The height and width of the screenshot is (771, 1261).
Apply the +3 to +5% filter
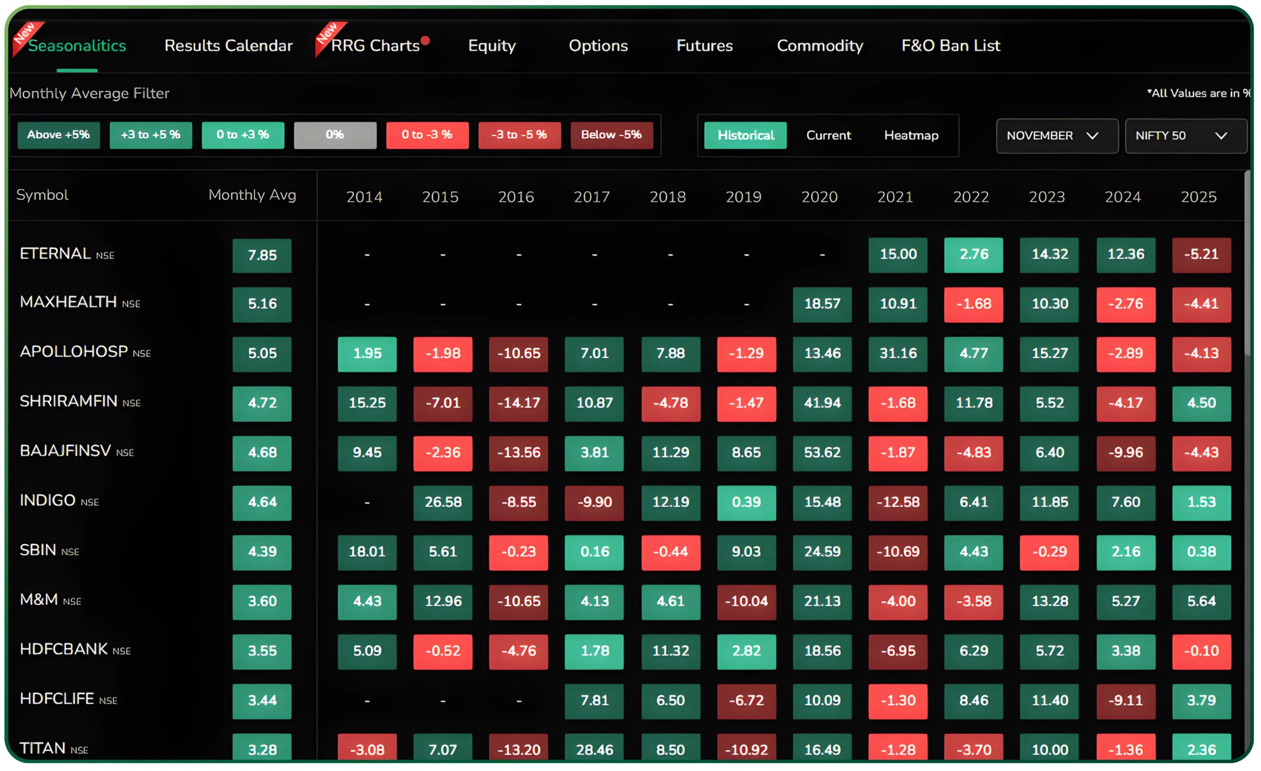[151, 135]
